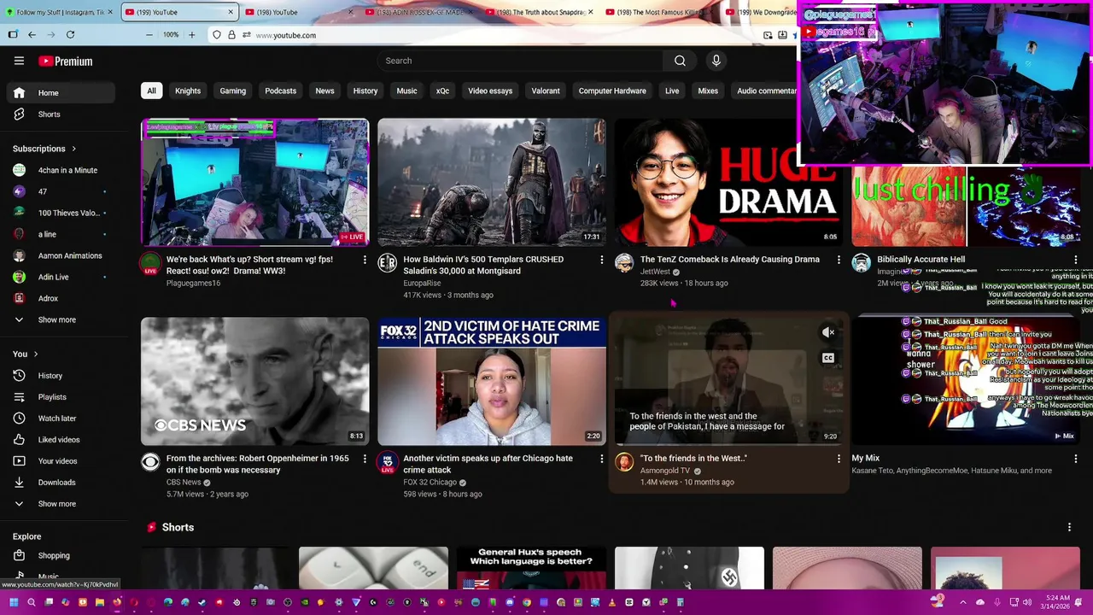
Task: Click the shield tracking protection icon
Action: pos(217,35)
